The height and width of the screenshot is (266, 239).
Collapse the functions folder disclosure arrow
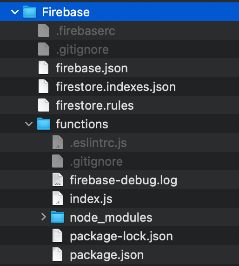click(29, 124)
